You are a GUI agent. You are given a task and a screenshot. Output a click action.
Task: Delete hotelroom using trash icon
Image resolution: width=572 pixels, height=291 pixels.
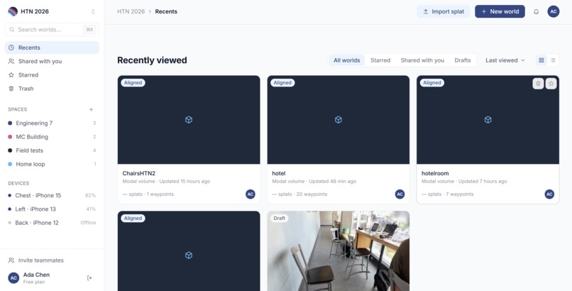click(538, 84)
